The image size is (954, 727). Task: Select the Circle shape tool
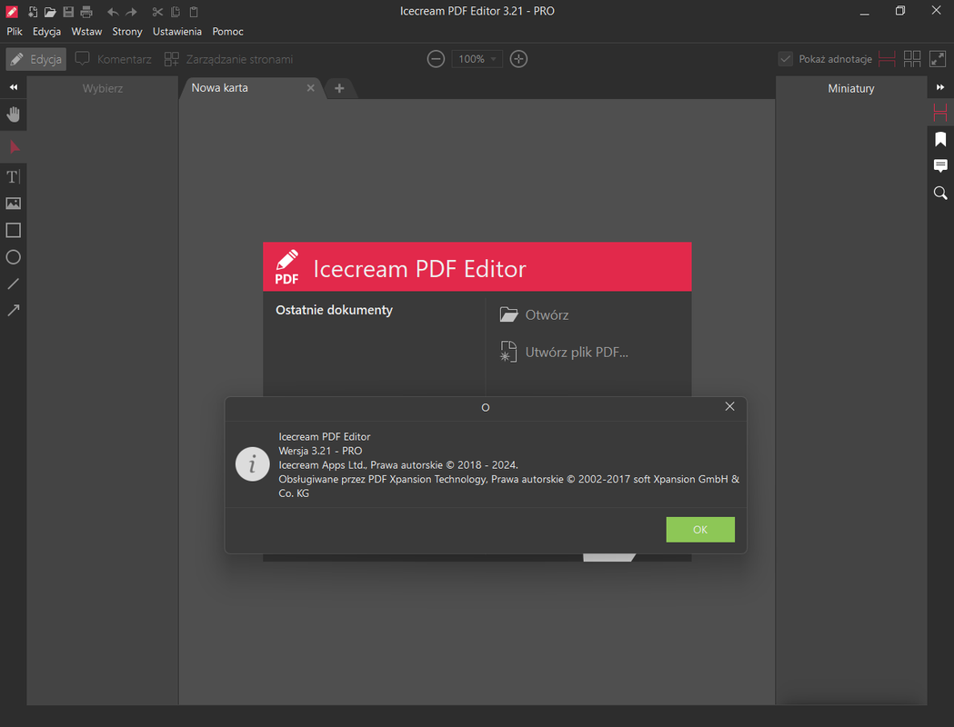(14, 257)
